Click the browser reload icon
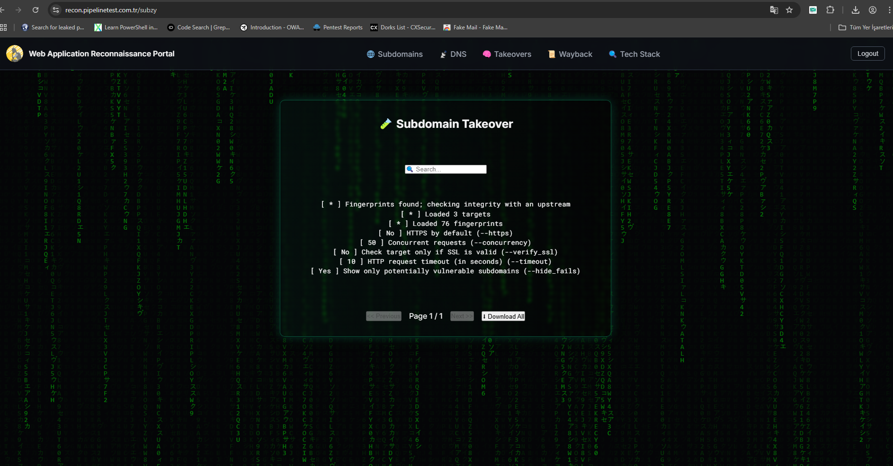This screenshot has height=466, width=893. pos(36,9)
